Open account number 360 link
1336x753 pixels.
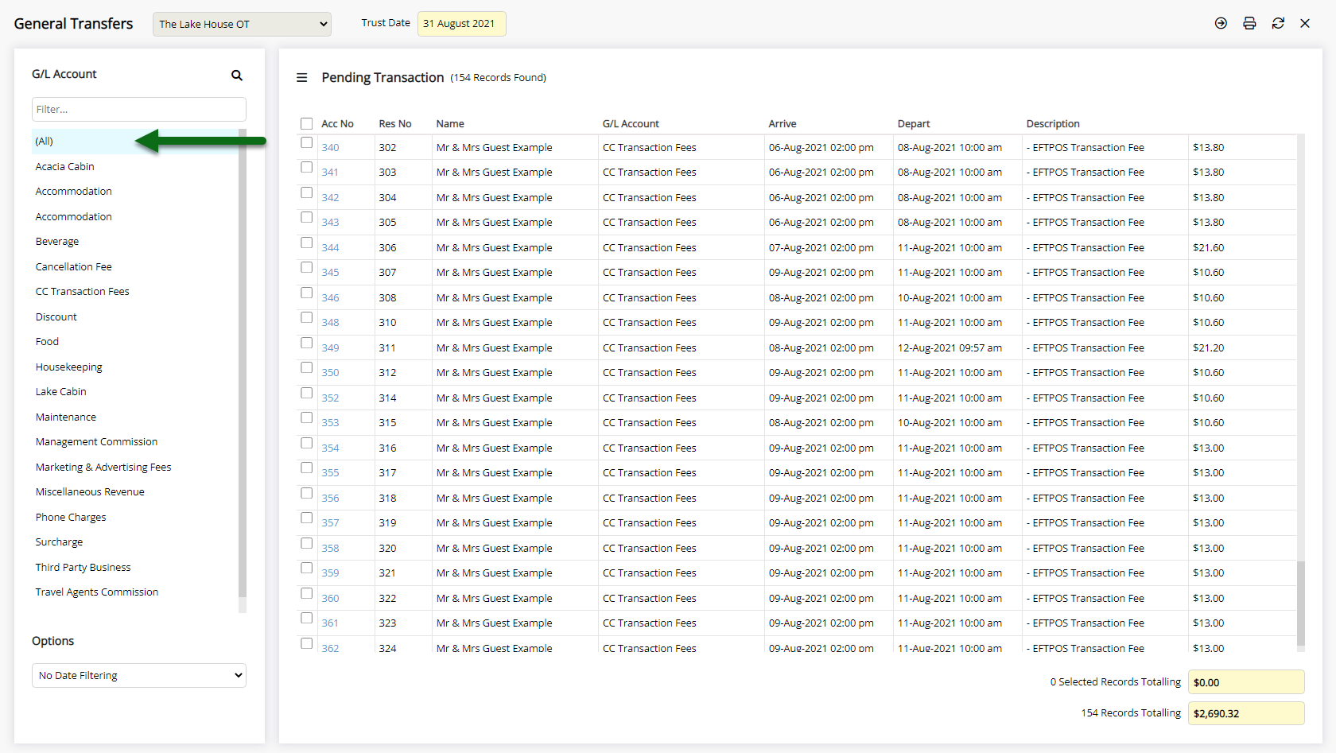[330, 599]
